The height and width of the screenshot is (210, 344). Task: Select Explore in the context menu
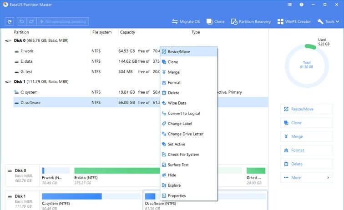click(x=189, y=185)
